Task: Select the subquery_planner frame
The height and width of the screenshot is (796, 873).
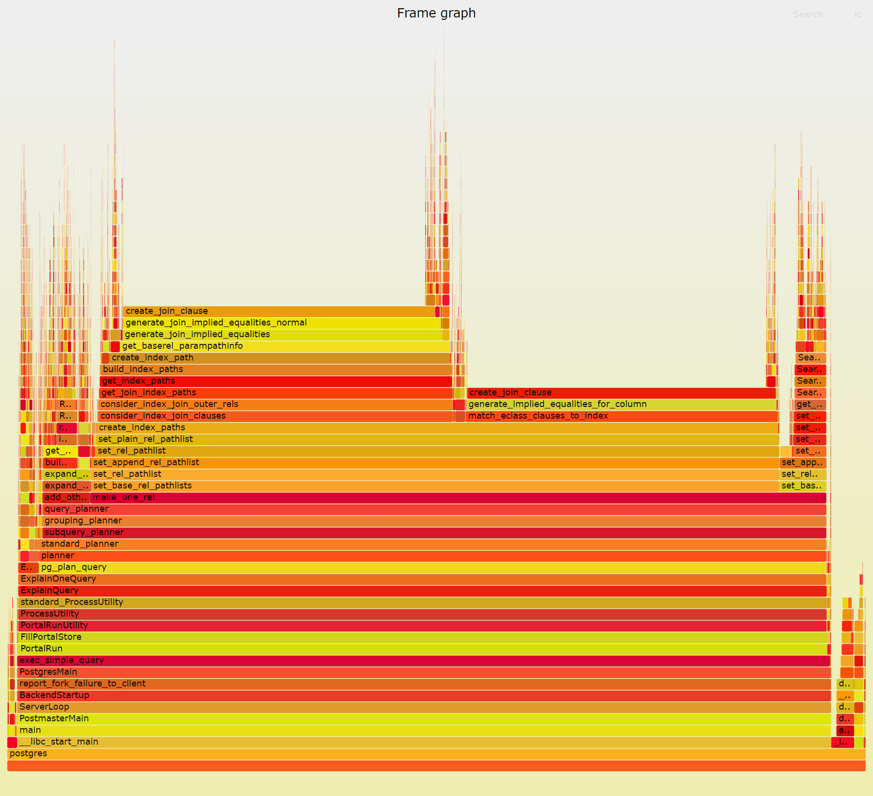Action: pyautogui.click(x=434, y=532)
